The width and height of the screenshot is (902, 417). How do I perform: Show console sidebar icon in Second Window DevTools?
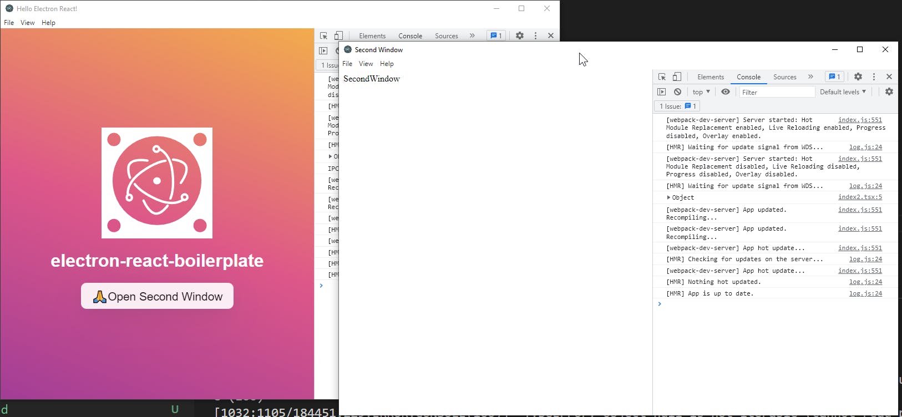click(x=662, y=92)
